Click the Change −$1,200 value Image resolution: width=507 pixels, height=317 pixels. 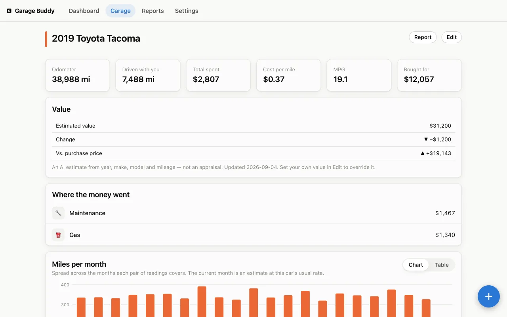click(437, 139)
